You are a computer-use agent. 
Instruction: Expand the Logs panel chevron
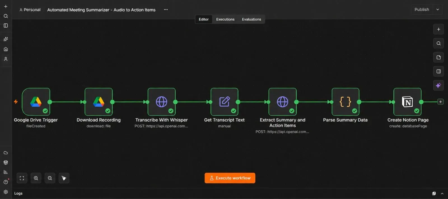(x=442, y=193)
